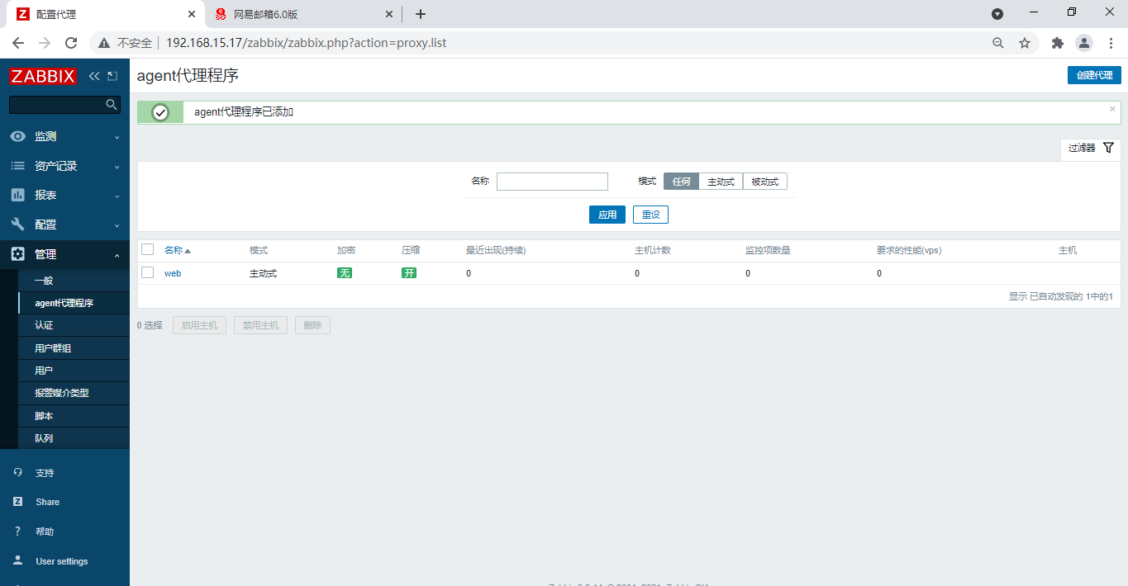The height and width of the screenshot is (586, 1128).
Task: Focus the sidebar search input box
Action: [x=64, y=105]
